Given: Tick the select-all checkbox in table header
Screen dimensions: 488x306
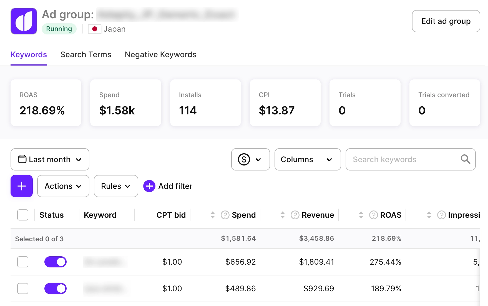Looking at the screenshot, I should (23, 215).
